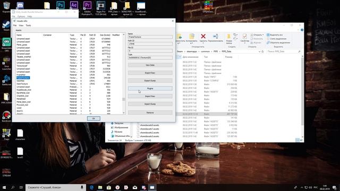Click the View Data button
Viewport: 340px width, 191px height.
pos(150,65)
